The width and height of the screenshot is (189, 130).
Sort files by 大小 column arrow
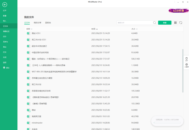tap(137, 29)
